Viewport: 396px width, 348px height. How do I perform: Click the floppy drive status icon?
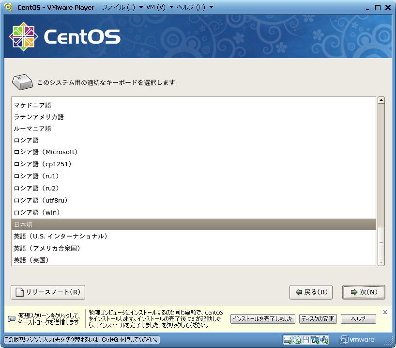coord(306,339)
